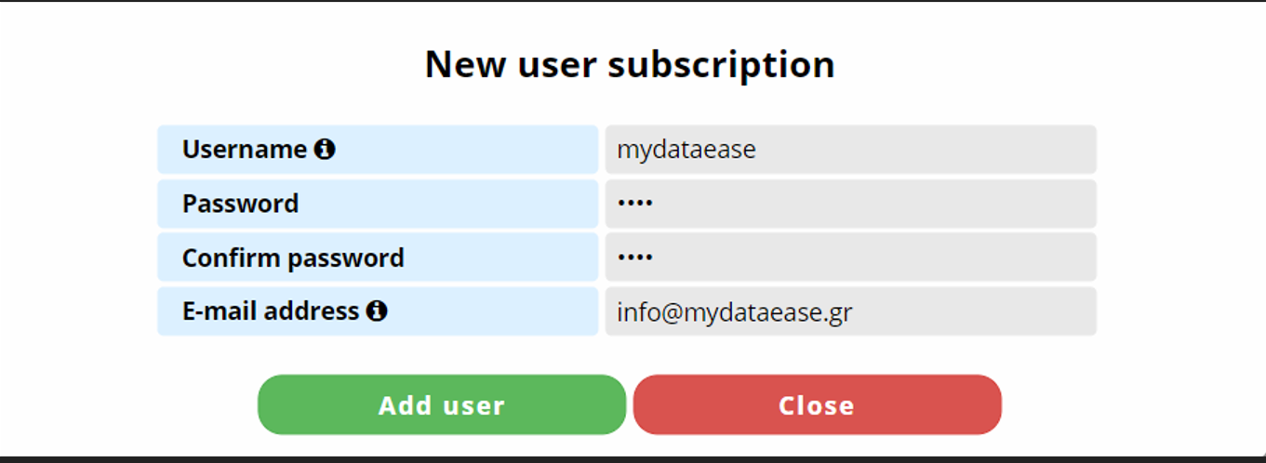The width and height of the screenshot is (1266, 463).
Task: Focus the E-mail address input field
Action: point(850,311)
